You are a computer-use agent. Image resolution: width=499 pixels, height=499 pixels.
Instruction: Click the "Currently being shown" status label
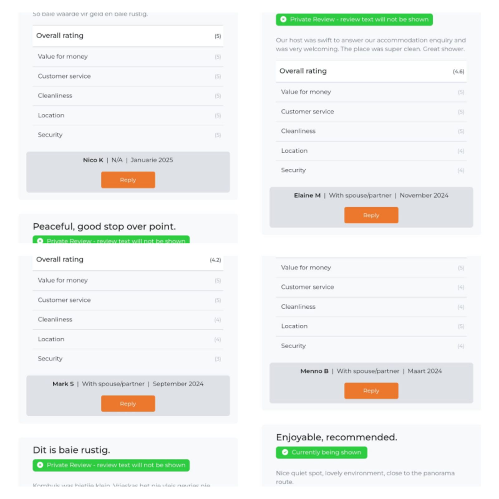(x=326, y=452)
